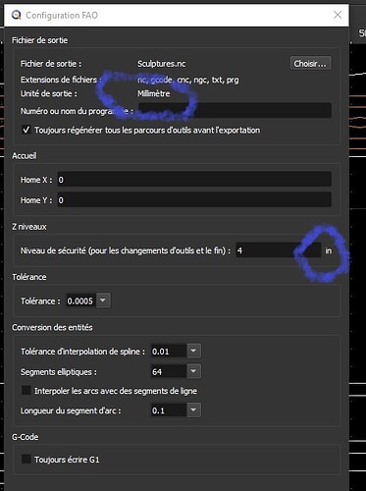Open the Segments elliptiques dropdown arrow
Image resolution: width=366 pixels, height=491 pixels.
click(193, 371)
